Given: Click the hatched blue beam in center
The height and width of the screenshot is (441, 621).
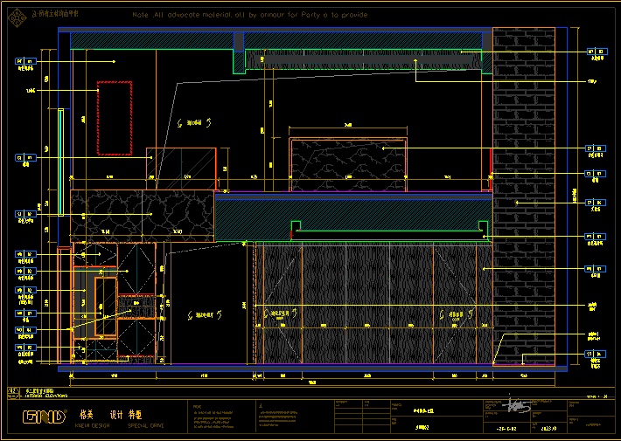Looking at the screenshot, I should click(x=350, y=213).
